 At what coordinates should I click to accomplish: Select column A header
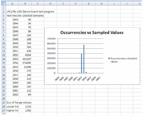click(12, 4)
